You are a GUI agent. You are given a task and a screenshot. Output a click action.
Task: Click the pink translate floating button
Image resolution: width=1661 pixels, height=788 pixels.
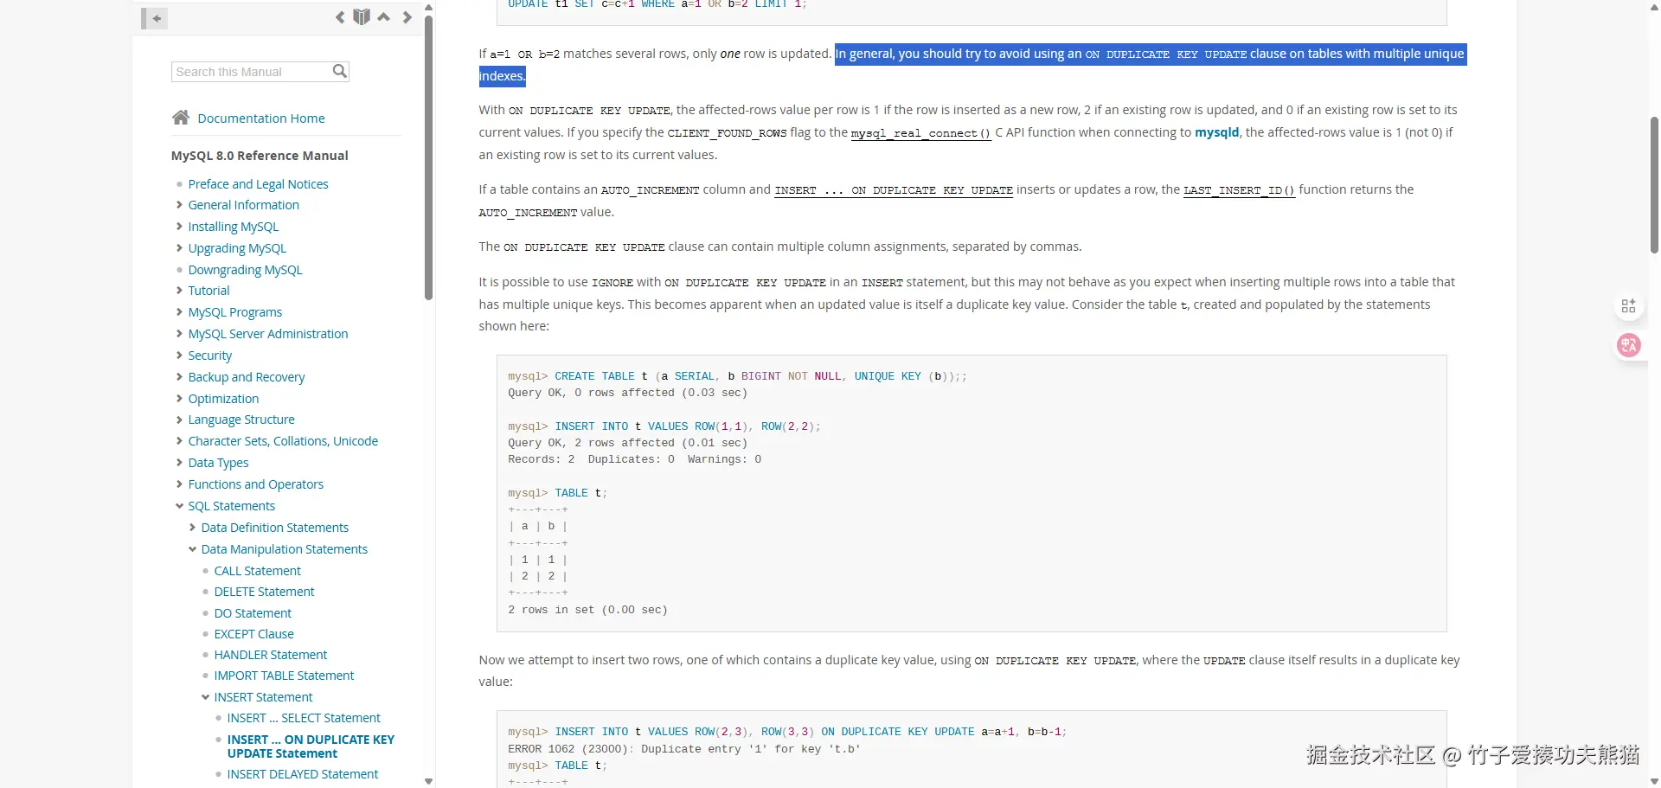(x=1629, y=346)
